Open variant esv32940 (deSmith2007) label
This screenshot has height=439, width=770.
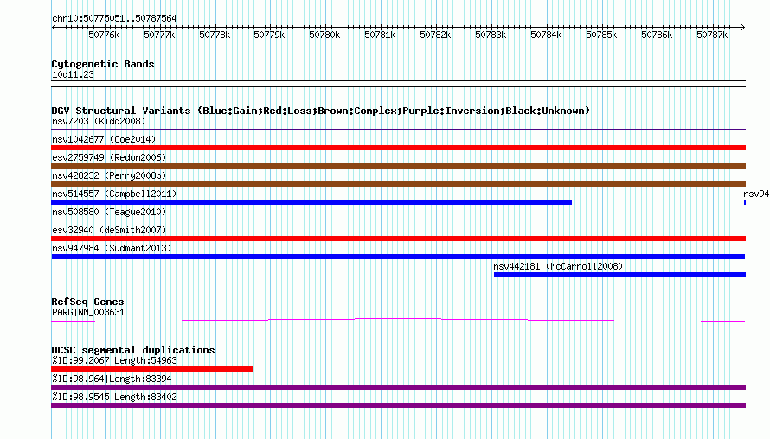click(x=109, y=230)
